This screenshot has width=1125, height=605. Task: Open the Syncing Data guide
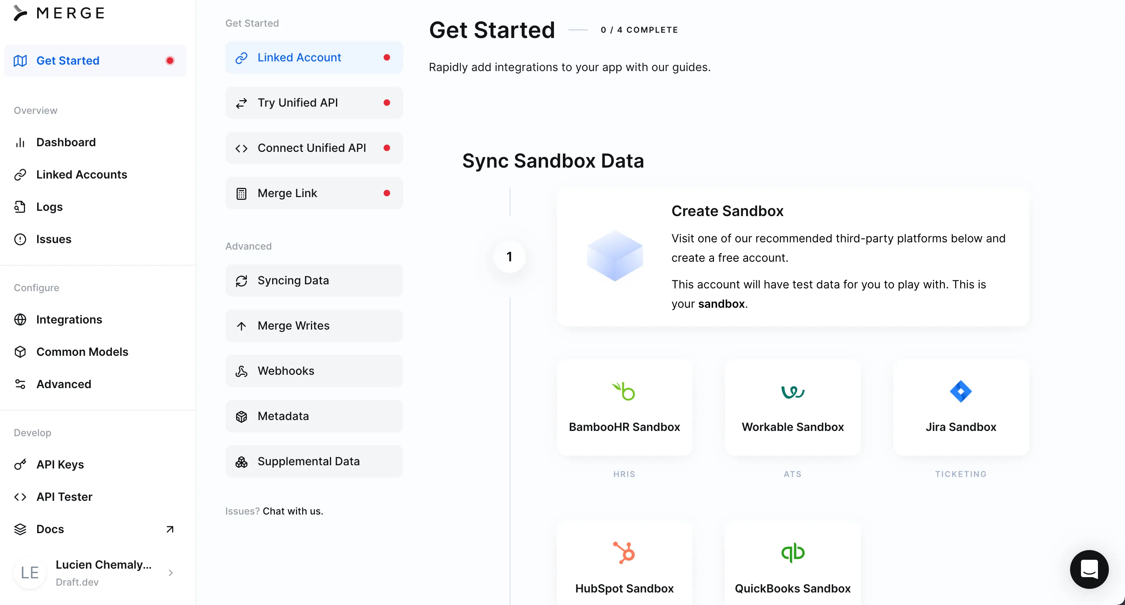click(x=314, y=281)
